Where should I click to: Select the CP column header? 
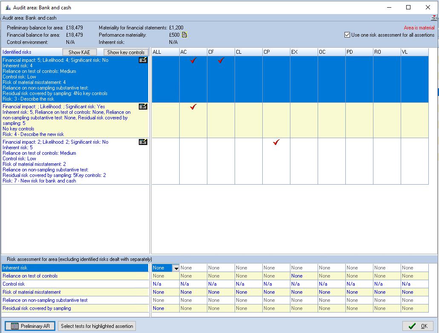276,52
